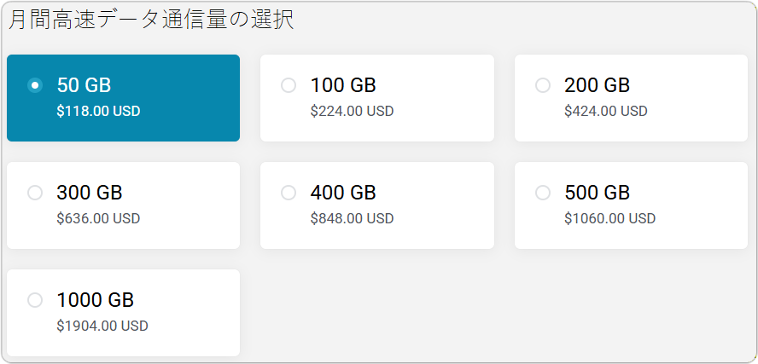The image size is (758, 364).
Task: Click the 月間高速データ通信量の選択 heading
Action: point(151,20)
